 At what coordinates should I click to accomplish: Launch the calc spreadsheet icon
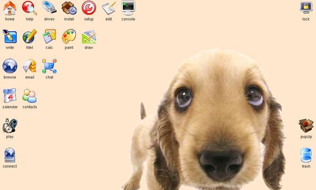49,37
